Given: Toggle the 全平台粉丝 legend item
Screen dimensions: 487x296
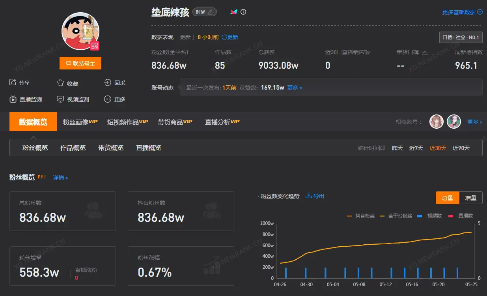Looking at the screenshot, I should pyautogui.click(x=400, y=216).
